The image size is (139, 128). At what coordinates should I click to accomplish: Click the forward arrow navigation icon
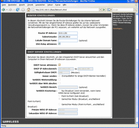(11, 10)
